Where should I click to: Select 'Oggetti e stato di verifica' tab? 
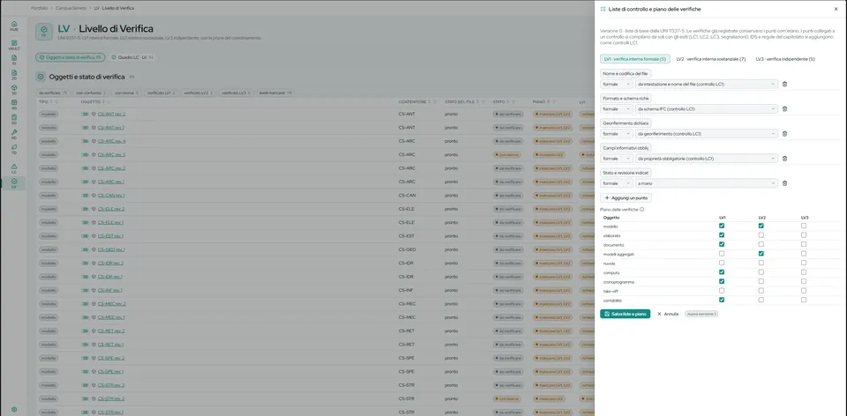click(71, 57)
